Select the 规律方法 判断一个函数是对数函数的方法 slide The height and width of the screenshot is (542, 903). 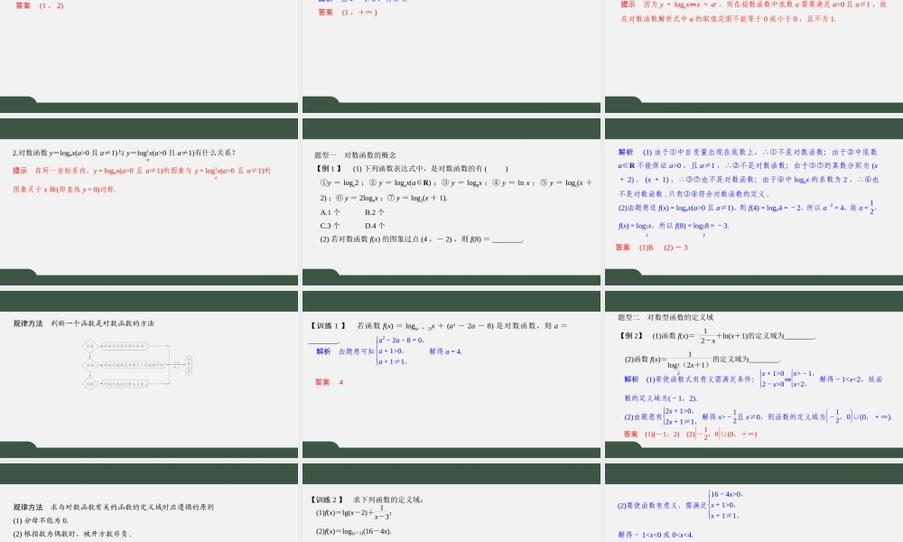(x=149, y=372)
